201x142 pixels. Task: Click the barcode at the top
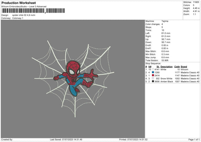click(x=33, y=11)
